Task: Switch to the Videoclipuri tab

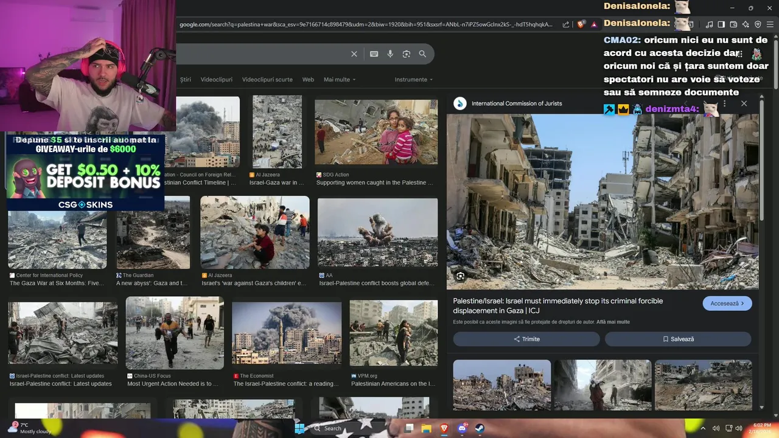Action: point(217,80)
